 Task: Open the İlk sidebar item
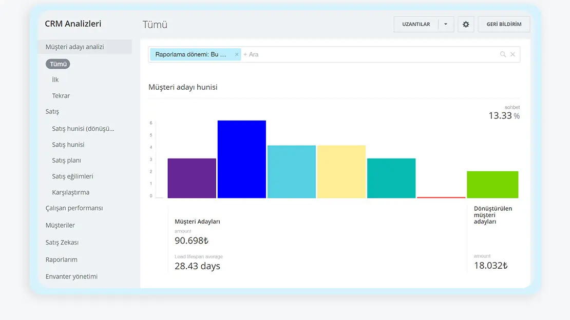point(55,80)
